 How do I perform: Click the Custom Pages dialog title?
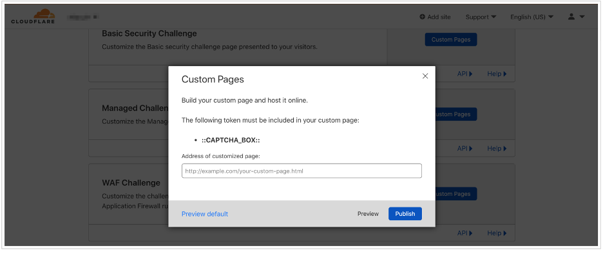213,80
